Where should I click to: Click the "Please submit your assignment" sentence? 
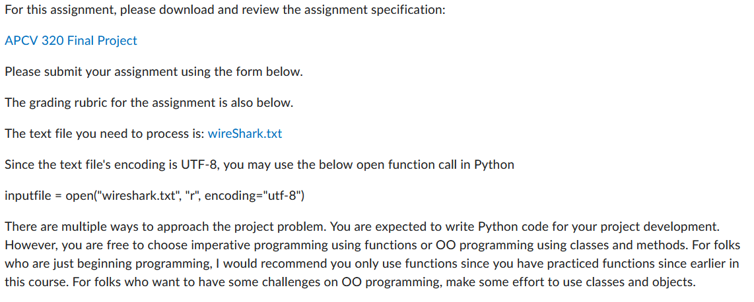click(99, 72)
